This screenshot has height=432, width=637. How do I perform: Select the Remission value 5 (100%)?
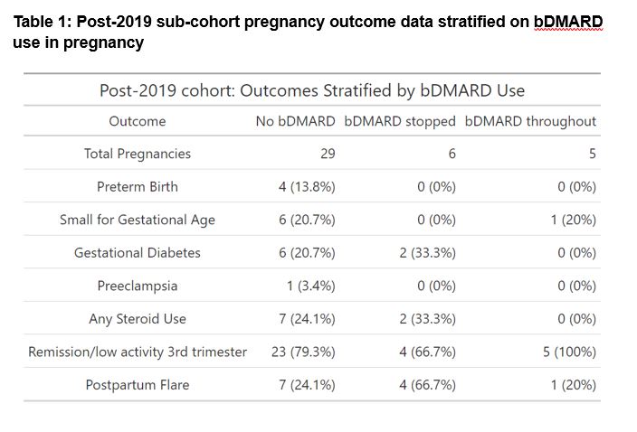569,352
